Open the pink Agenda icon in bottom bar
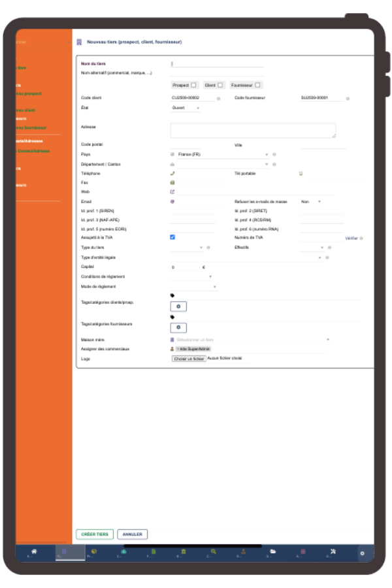The height and width of the screenshot is (588, 392). (x=303, y=551)
